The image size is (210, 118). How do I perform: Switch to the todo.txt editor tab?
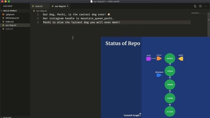coord(39,6)
